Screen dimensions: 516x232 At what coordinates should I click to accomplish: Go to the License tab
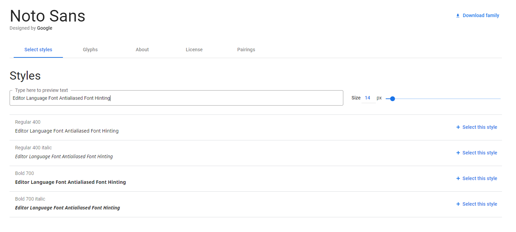click(194, 50)
